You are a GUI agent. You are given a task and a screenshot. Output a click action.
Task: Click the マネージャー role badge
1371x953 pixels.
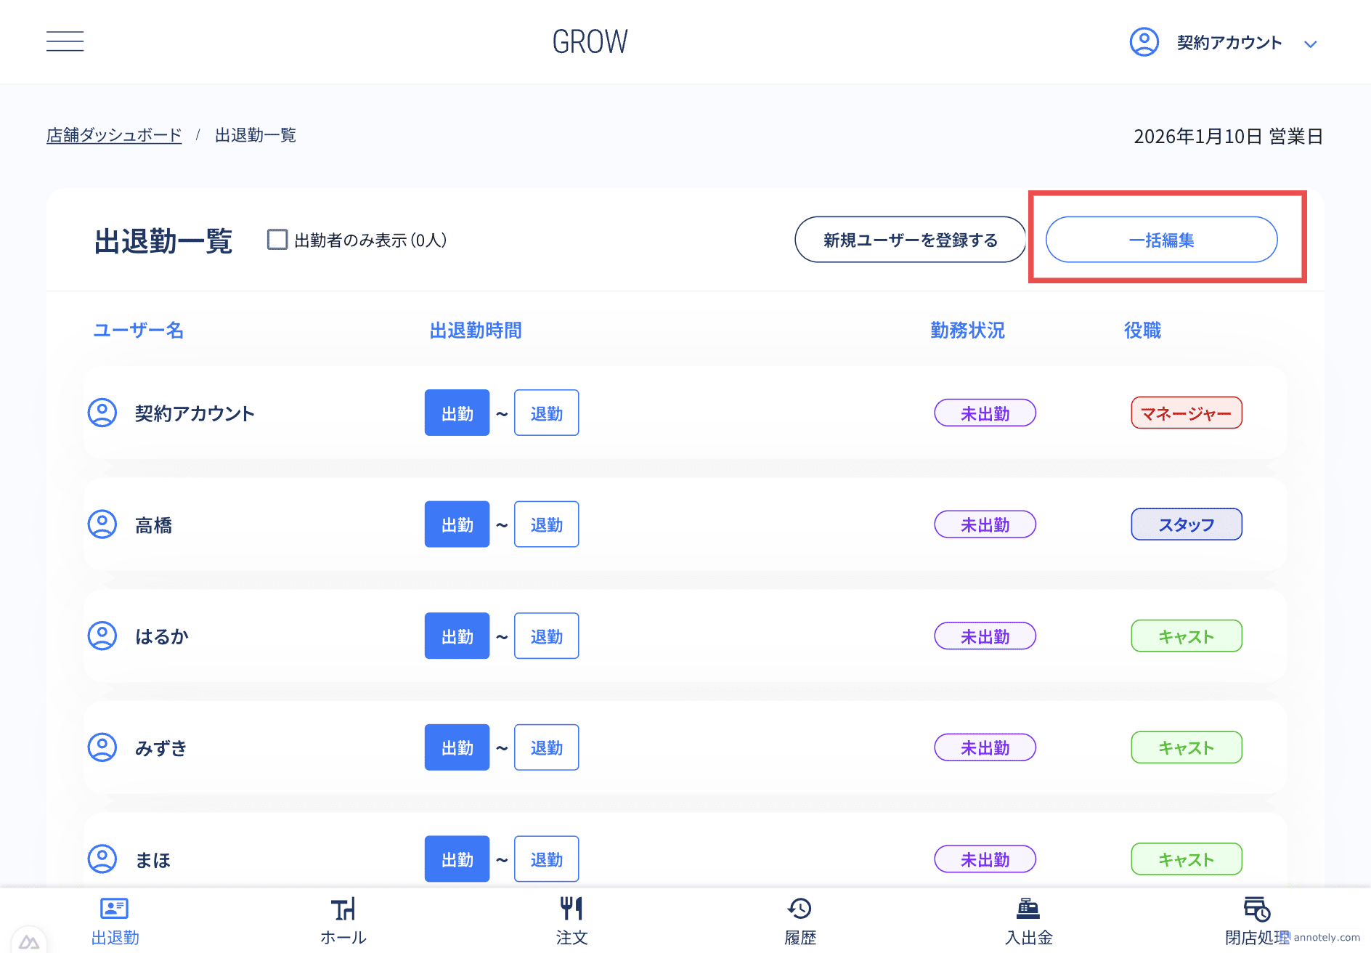[x=1186, y=413]
